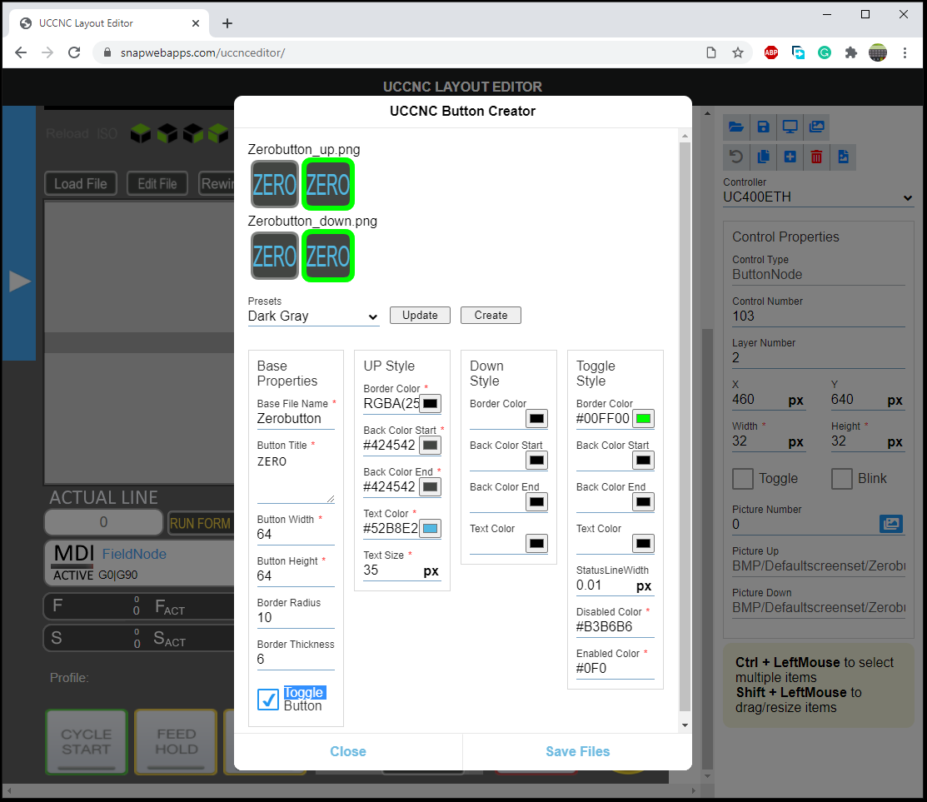Uncheck the Toggle Button checkbox

(268, 700)
